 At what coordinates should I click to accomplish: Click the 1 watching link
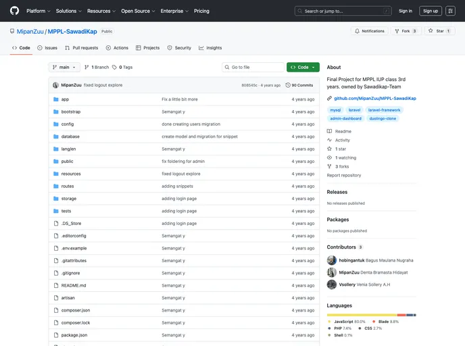[x=345, y=157]
